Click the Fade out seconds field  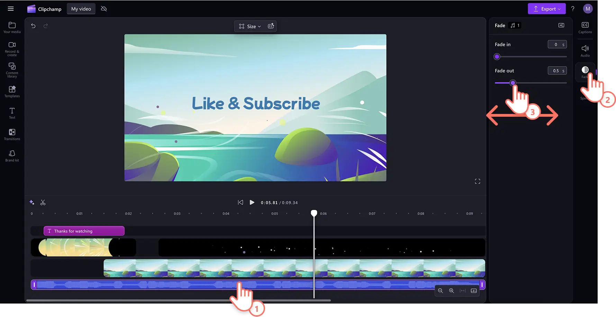pos(557,70)
